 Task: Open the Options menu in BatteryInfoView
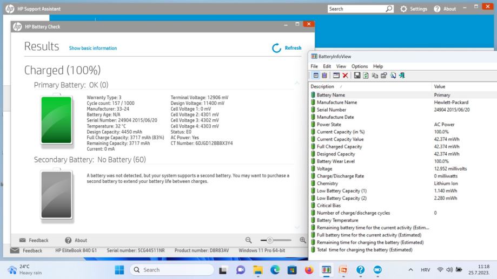[x=360, y=66]
